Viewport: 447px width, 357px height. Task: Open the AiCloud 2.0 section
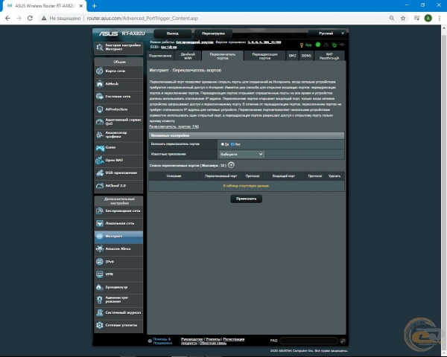[x=118, y=186]
